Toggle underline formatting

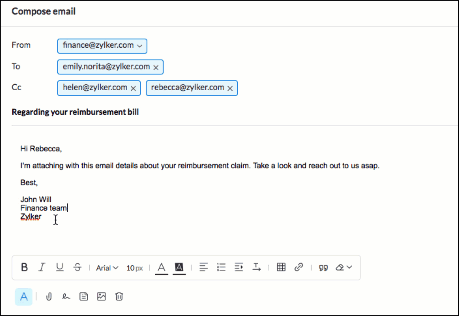tap(60, 267)
